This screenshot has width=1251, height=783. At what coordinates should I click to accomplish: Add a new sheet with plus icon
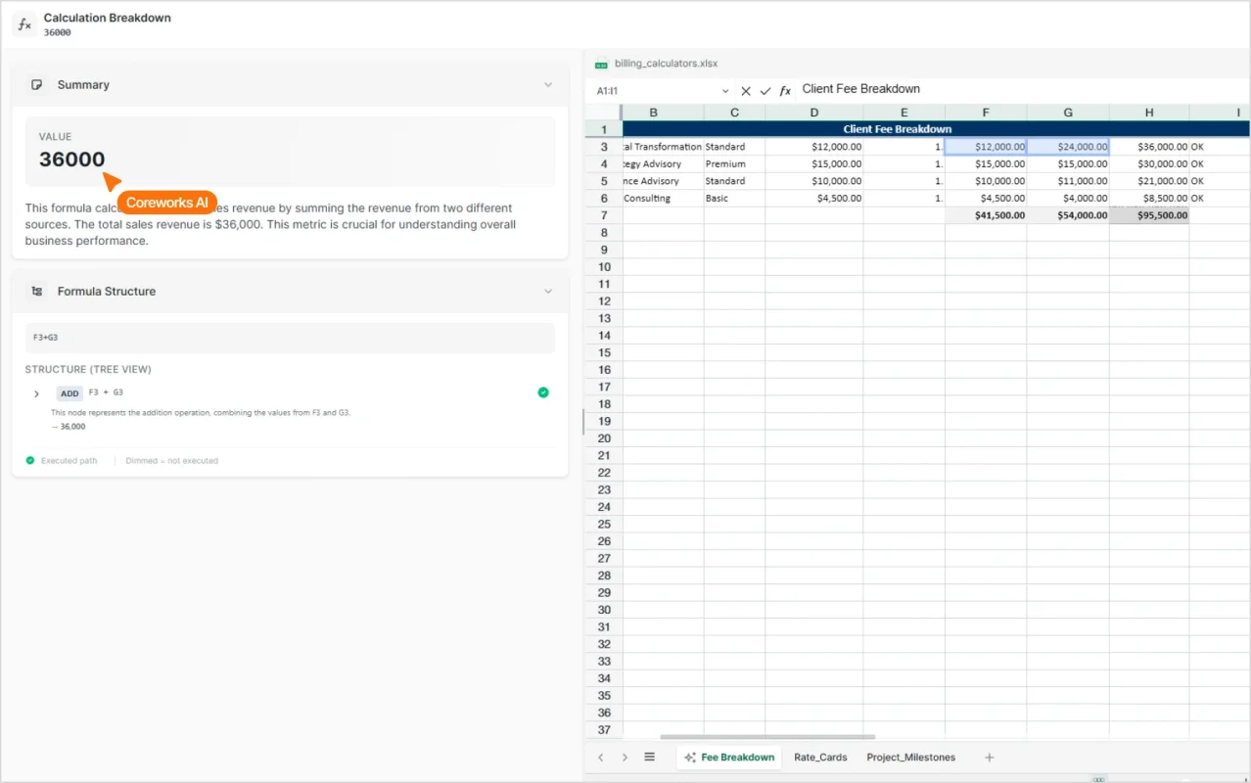[989, 757]
